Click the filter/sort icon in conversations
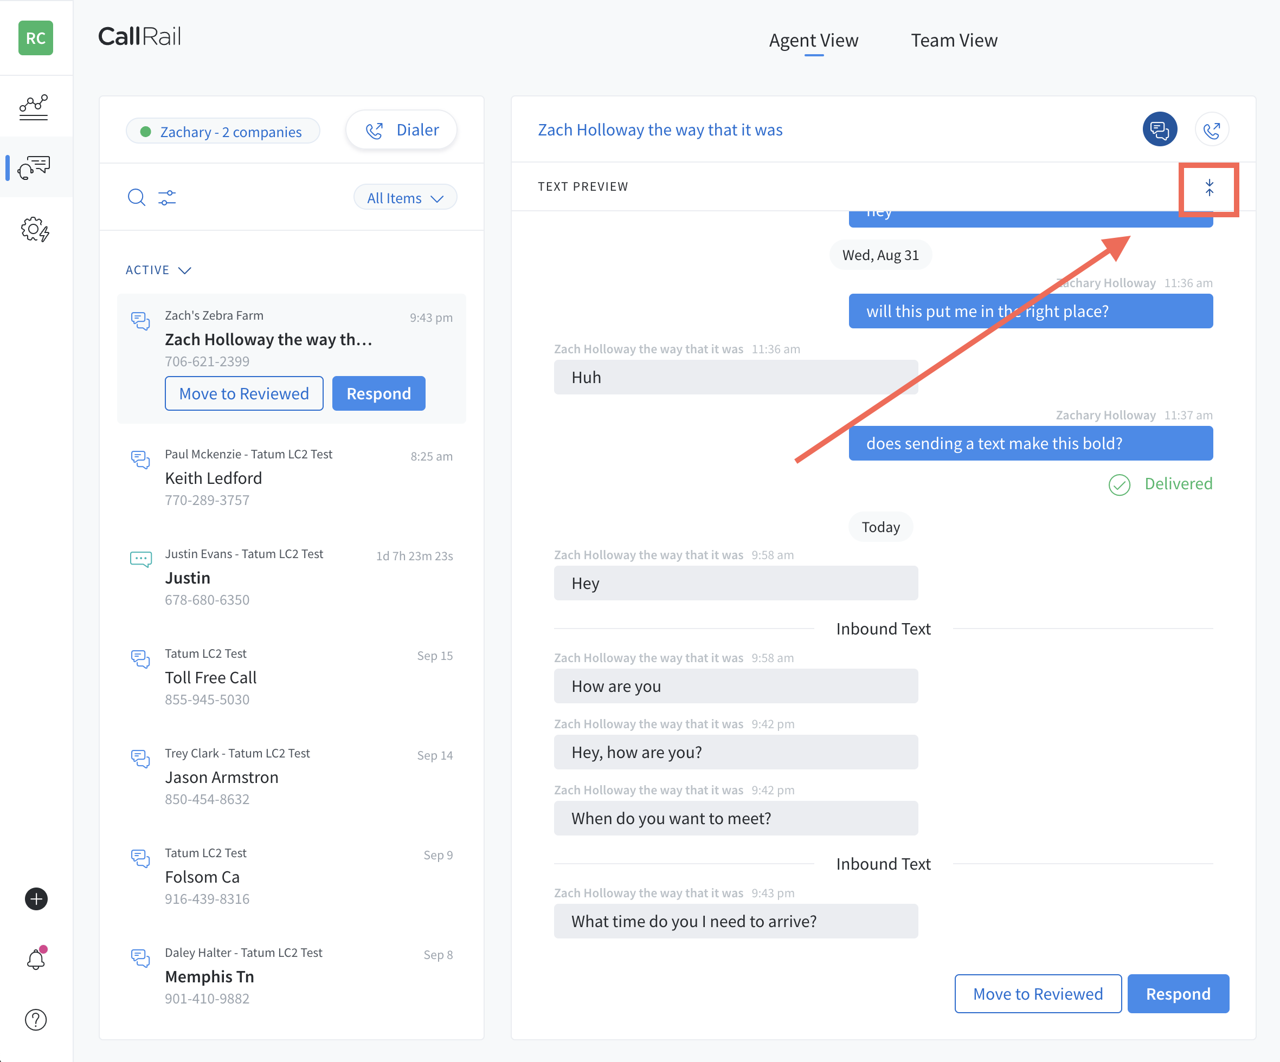This screenshot has width=1280, height=1062. click(167, 198)
